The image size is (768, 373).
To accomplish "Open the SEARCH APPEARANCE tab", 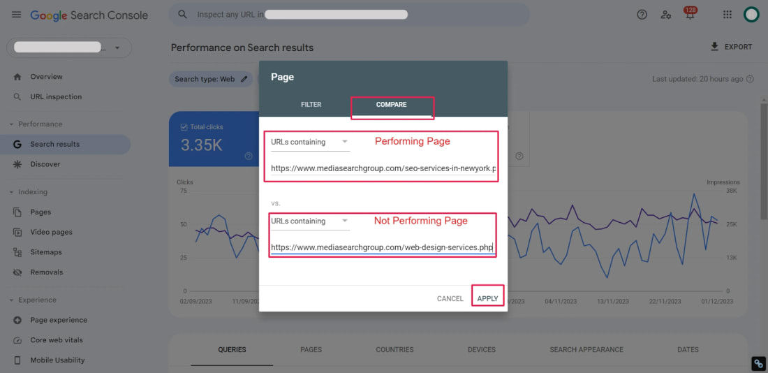I will coord(586,349).
